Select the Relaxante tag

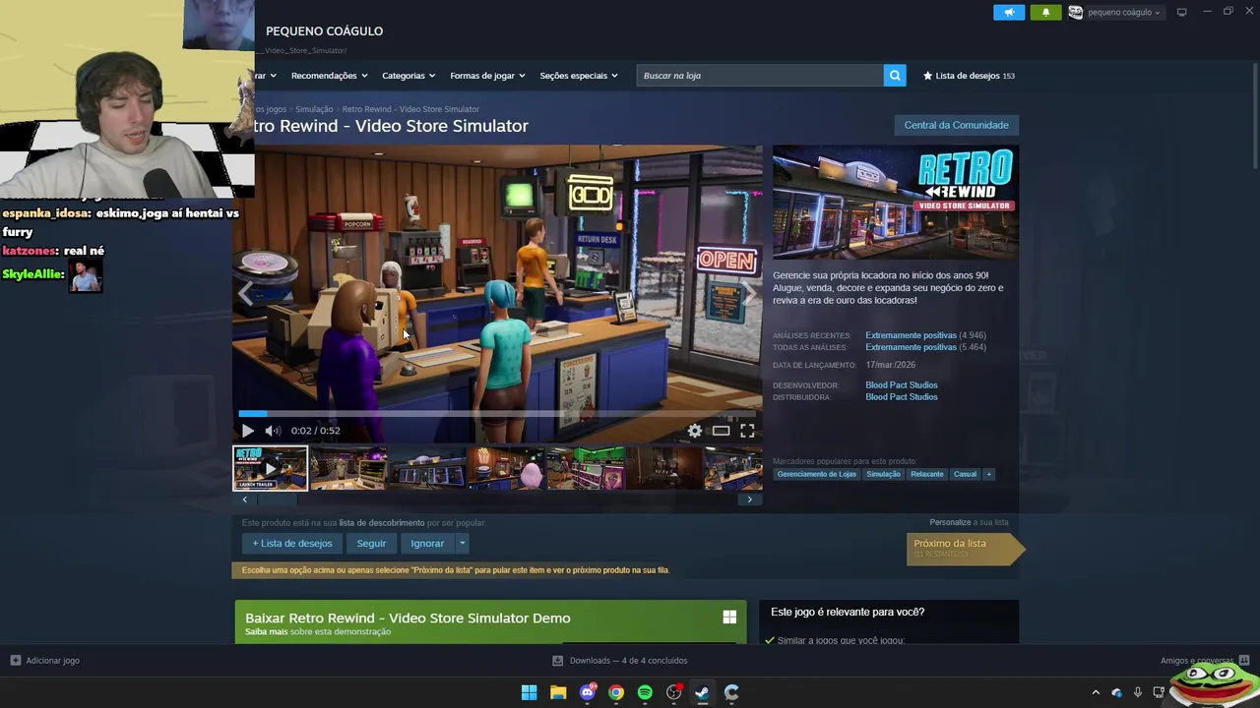926,474
